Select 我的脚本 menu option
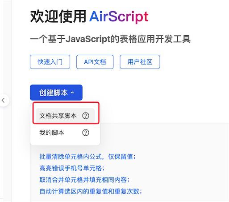Screen dimensions: 229x202 tap(65, 133)
